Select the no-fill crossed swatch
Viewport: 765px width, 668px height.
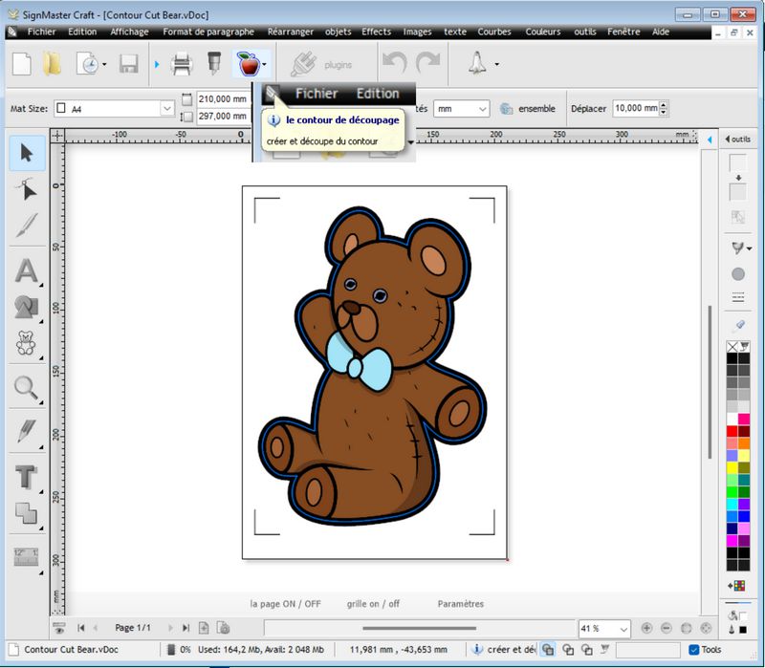tap(732, 347)
